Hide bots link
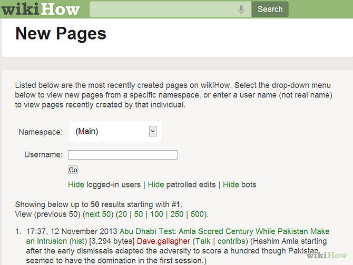This screenshot has height=265, width=353. point(231,184)
